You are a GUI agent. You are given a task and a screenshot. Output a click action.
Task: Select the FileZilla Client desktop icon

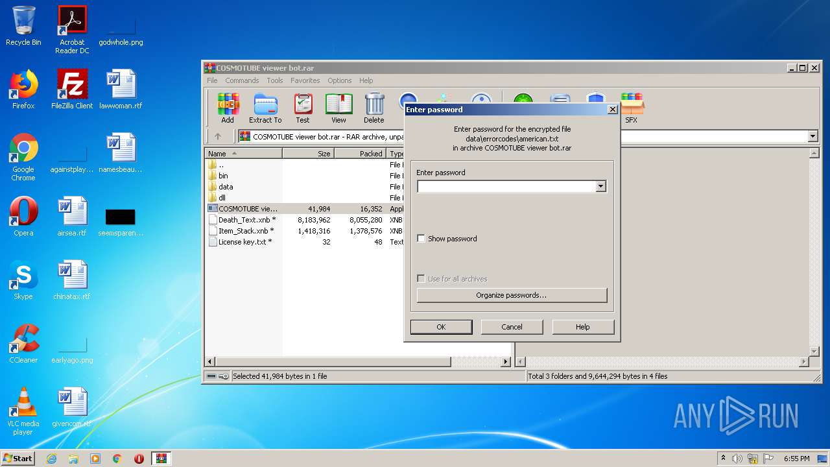pos(72,89)
